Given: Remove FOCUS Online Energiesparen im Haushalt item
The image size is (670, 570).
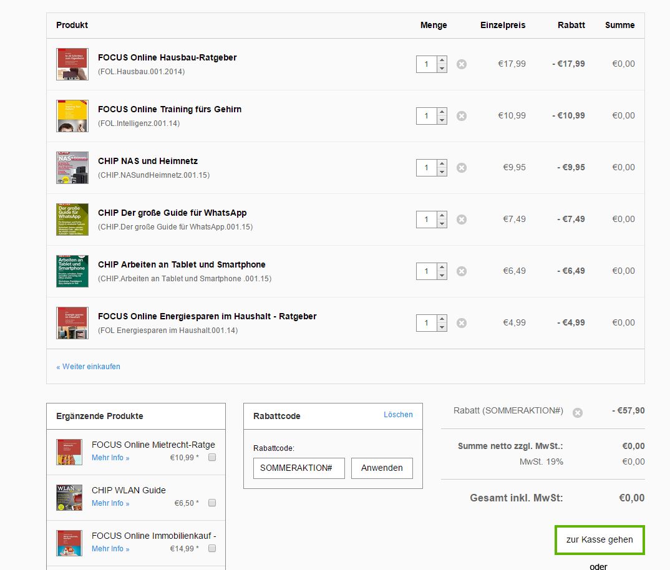Looking at the screenshot, I should [x=462, y=322].
